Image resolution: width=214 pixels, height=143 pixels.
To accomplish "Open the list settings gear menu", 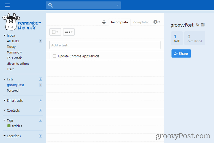I will 157,22.
